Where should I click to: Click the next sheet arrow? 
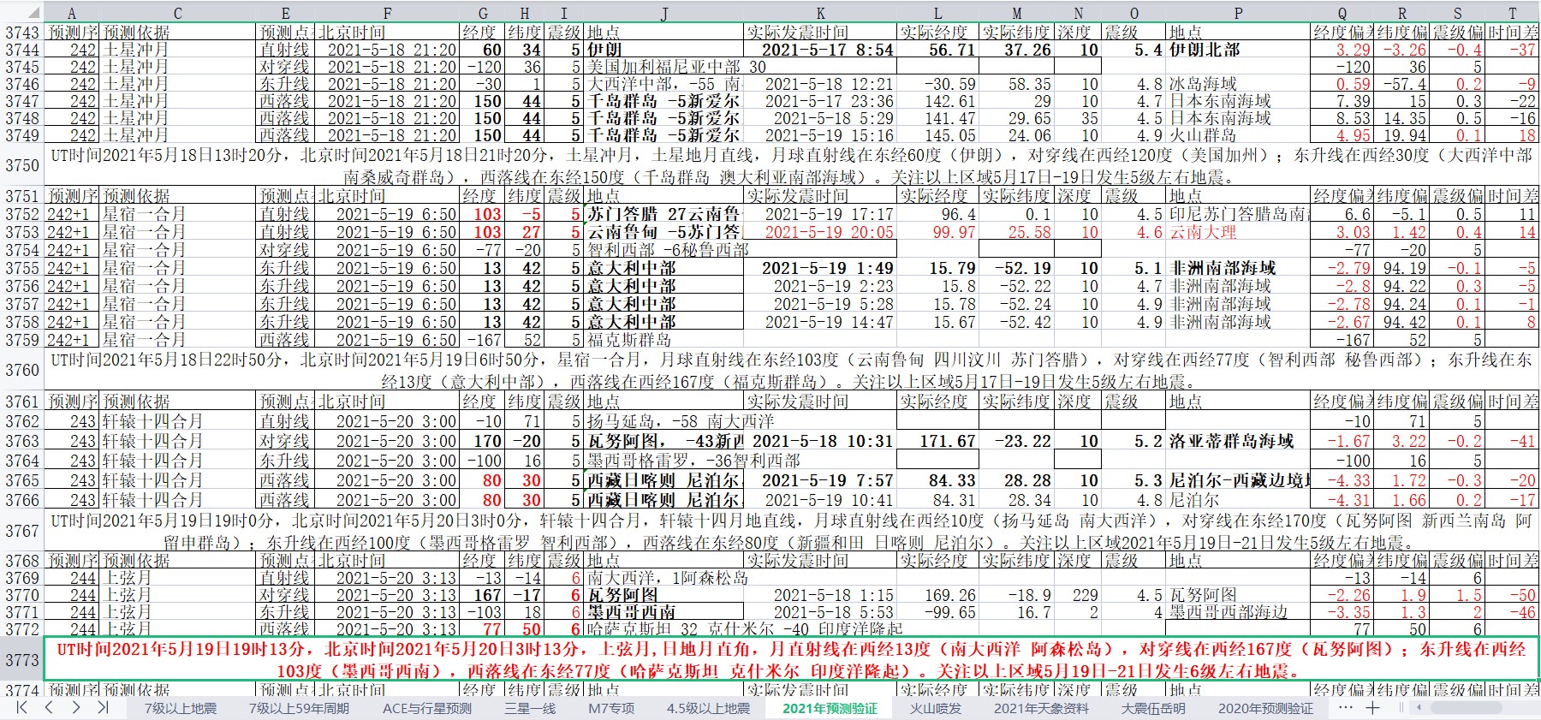coord(76,707)
